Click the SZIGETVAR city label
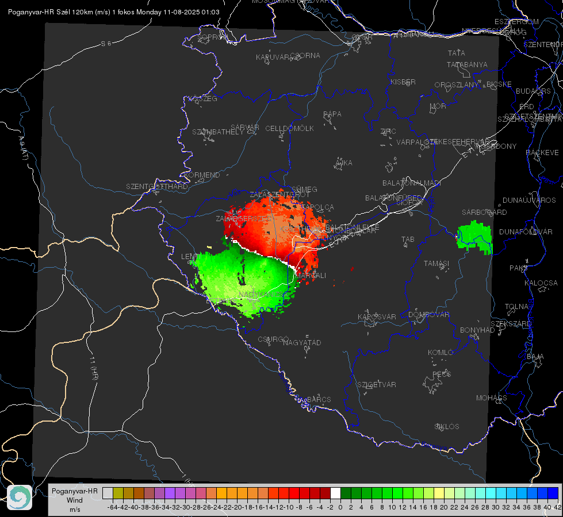 377,384
